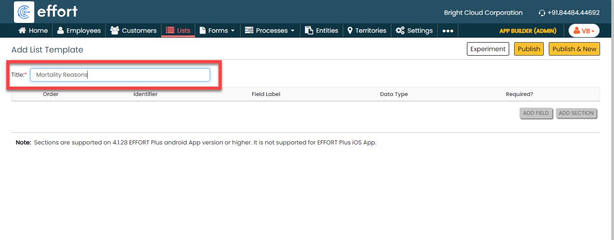The image size is (614, 240).
Task: Open the Home page
Action: click(33, 31)
